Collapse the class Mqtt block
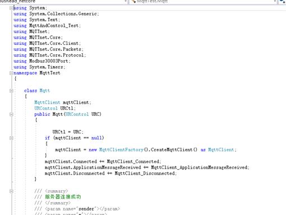The width and height of the screenshot is (286, 215). coord(11,91)
